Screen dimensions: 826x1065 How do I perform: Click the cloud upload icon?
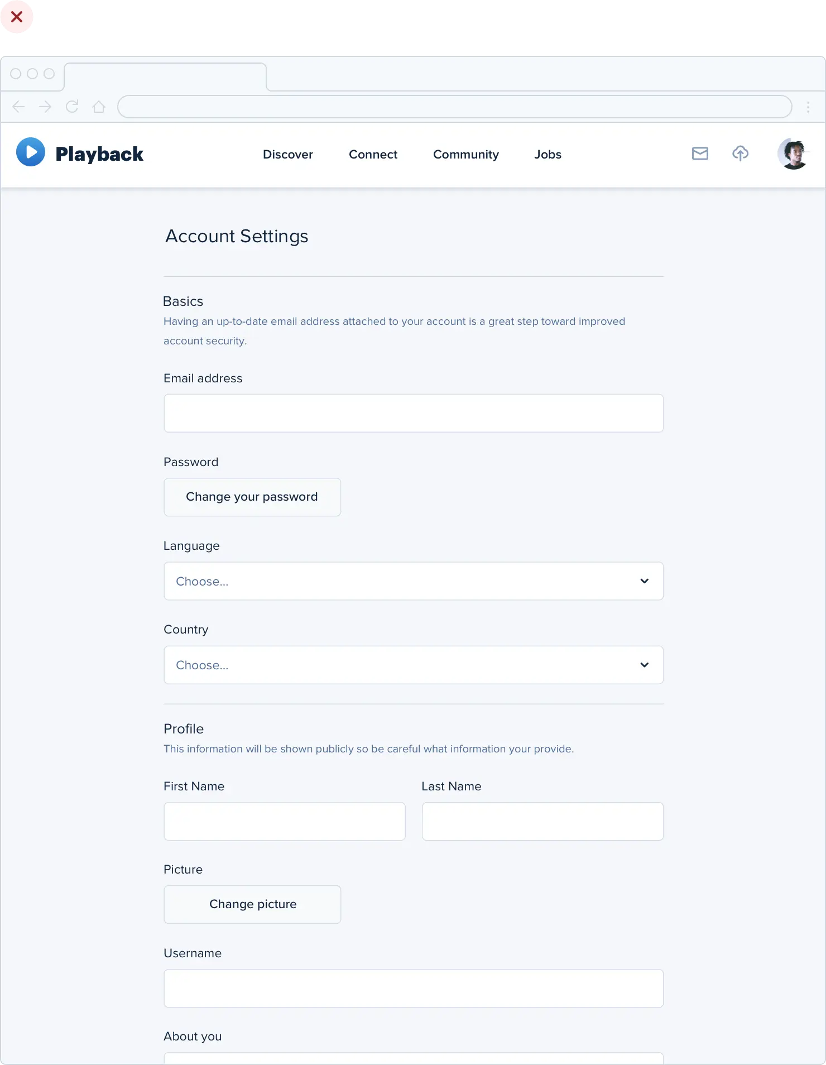(x=740, y=153)
